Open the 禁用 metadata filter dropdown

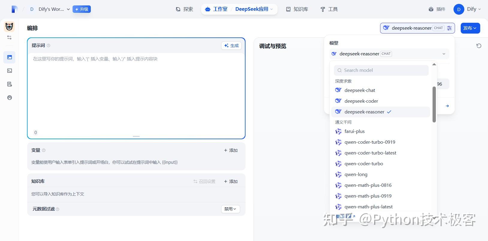point(231,209)
